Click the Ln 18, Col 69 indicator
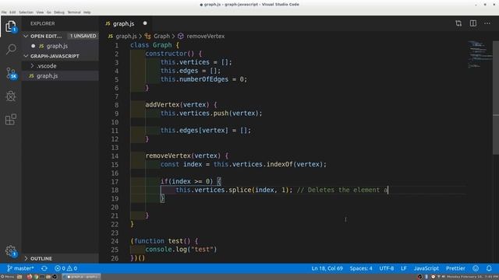Screen dimensions: 499x280 tap(327, 268)
